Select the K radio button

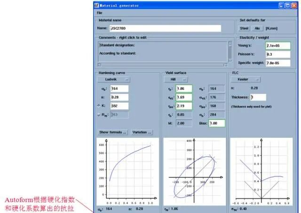click(99, 106)
